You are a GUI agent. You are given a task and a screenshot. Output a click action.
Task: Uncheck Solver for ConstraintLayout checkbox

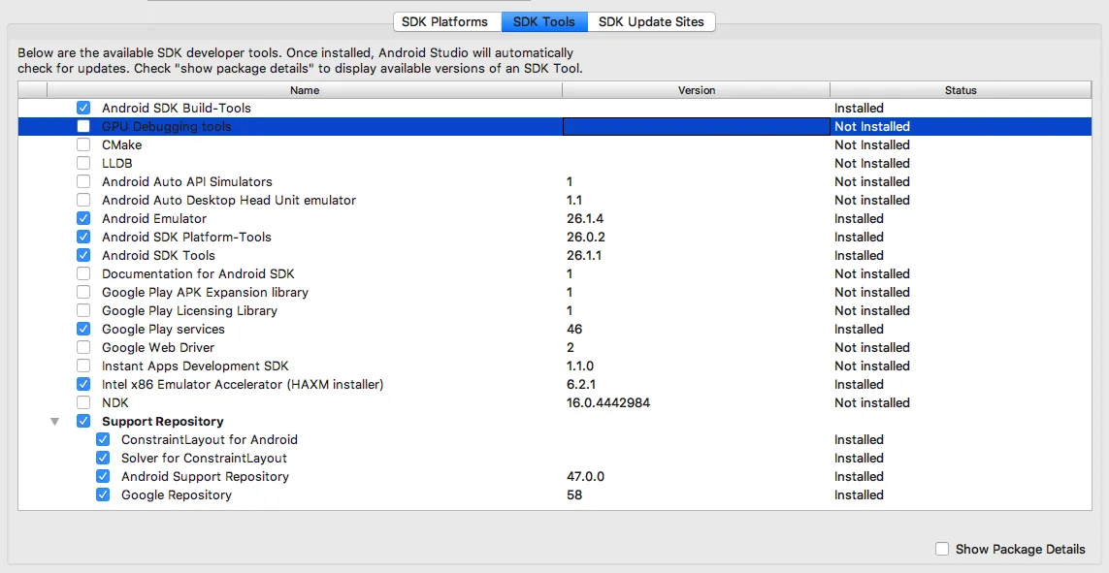[103, 458]
